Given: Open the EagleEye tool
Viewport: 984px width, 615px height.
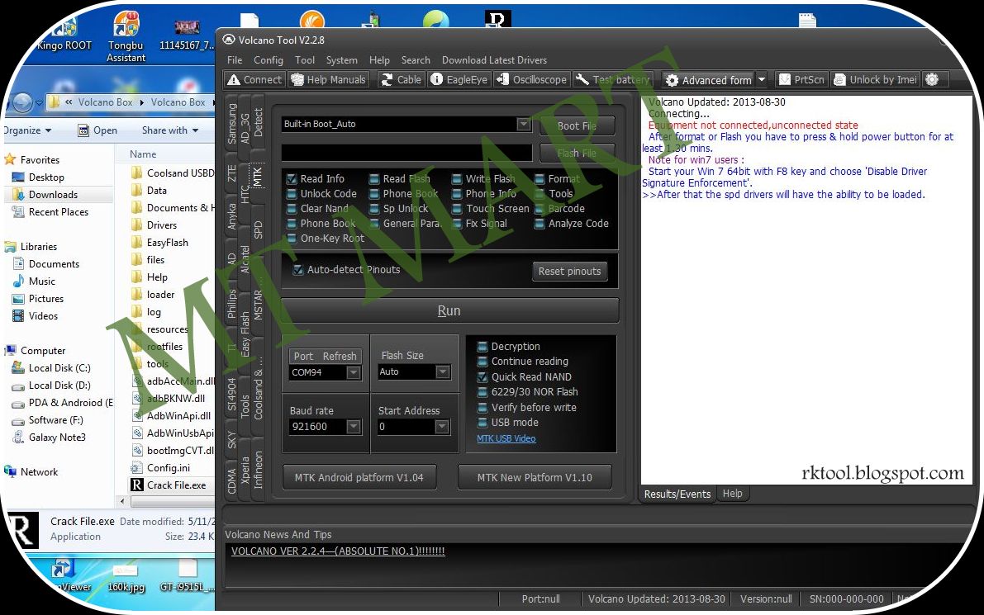Looking at the screenshot, I should (x=459, y=79).
